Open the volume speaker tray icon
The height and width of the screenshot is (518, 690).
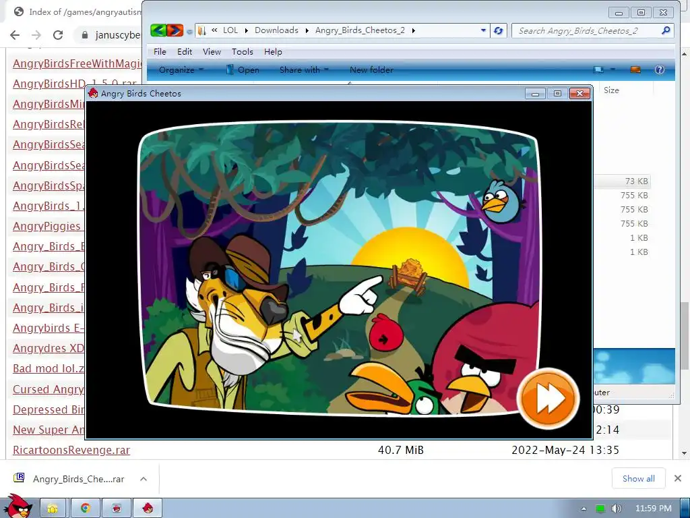tap(616, 509)
